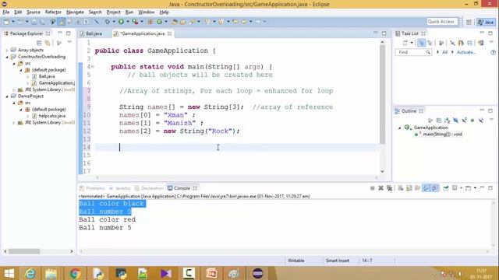Click the Task List help question mark icon
Image resolution: width=499 pixels, height=280 pixels.
point(493,52)
